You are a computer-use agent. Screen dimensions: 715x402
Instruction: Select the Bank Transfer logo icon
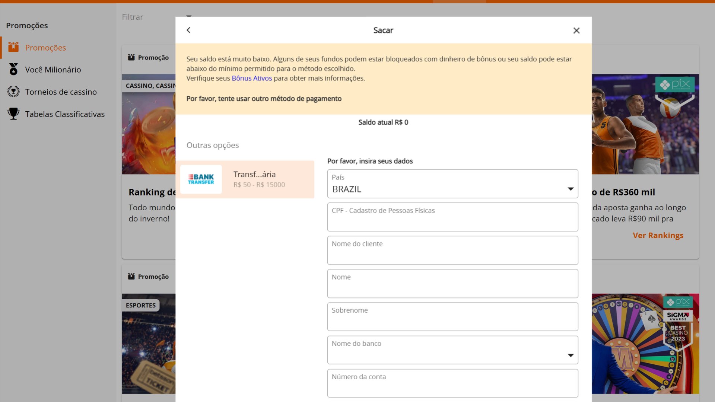(201, 179)
